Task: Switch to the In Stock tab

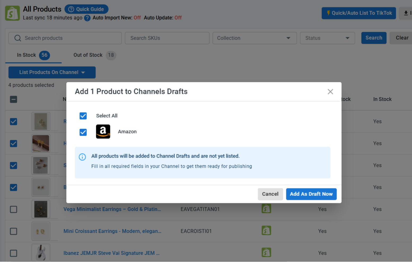Action: [33, 55]
